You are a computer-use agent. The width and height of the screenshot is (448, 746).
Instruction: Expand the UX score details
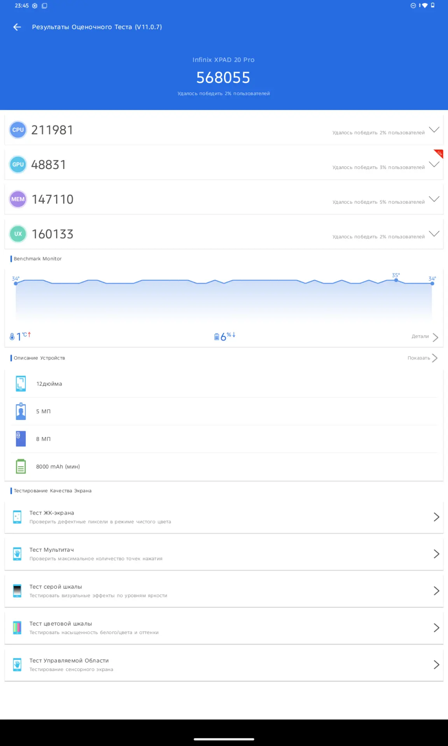[x=434, y=234]
